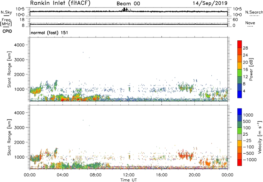Click the 'Nave' legend label
263x182 pixels.
[250, 23]
